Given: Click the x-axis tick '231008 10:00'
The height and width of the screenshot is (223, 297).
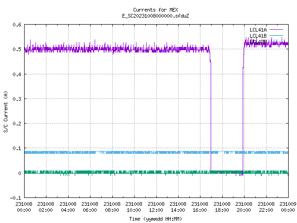Looking at the screenshot, I should (x=134, y=207).
